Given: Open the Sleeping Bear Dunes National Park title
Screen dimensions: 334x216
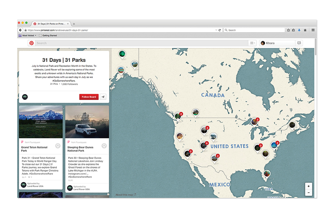Looking at the screenshot, I should (x=80, y=149).
